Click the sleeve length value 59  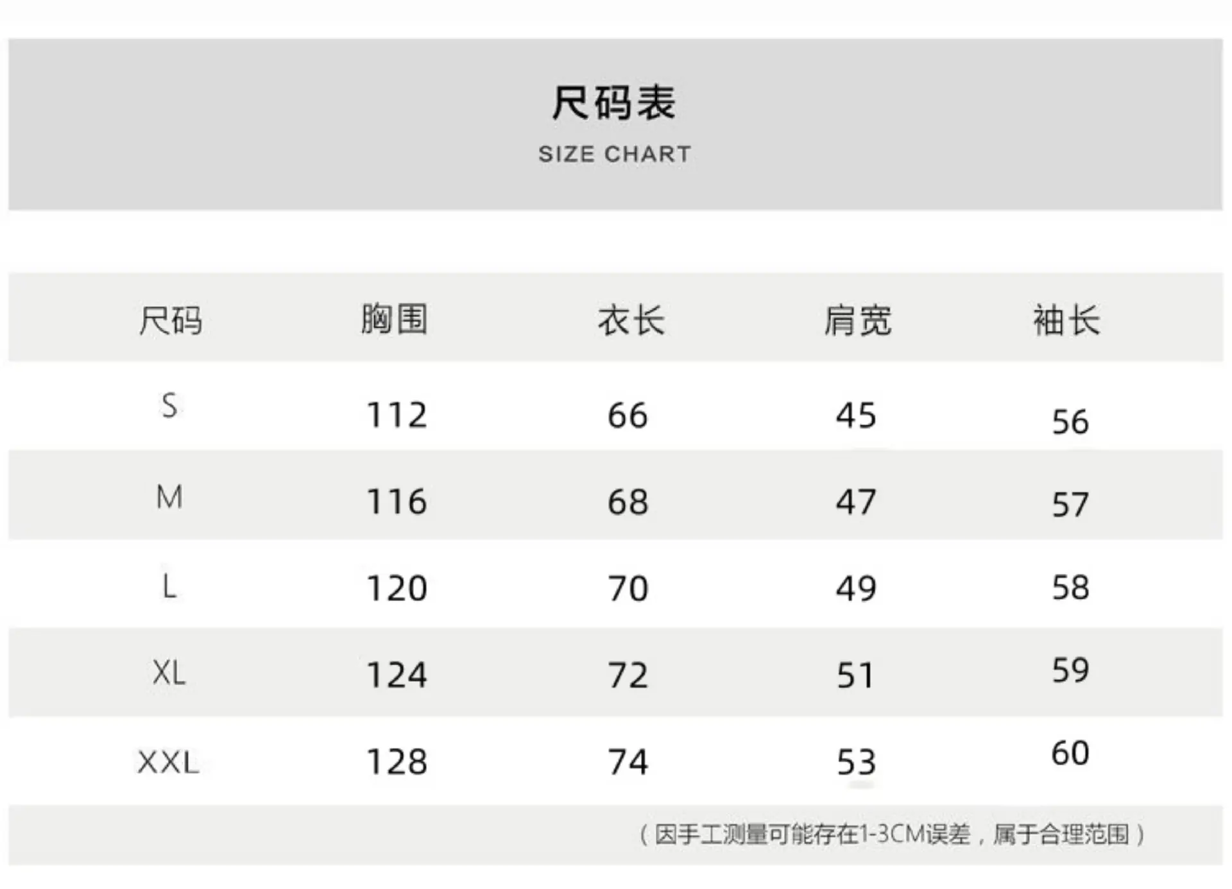point(1070,670)
